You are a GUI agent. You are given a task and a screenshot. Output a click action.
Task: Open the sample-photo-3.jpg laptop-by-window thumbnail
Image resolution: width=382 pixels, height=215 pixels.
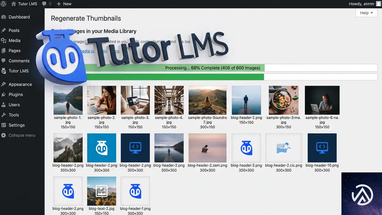[135, 100]
